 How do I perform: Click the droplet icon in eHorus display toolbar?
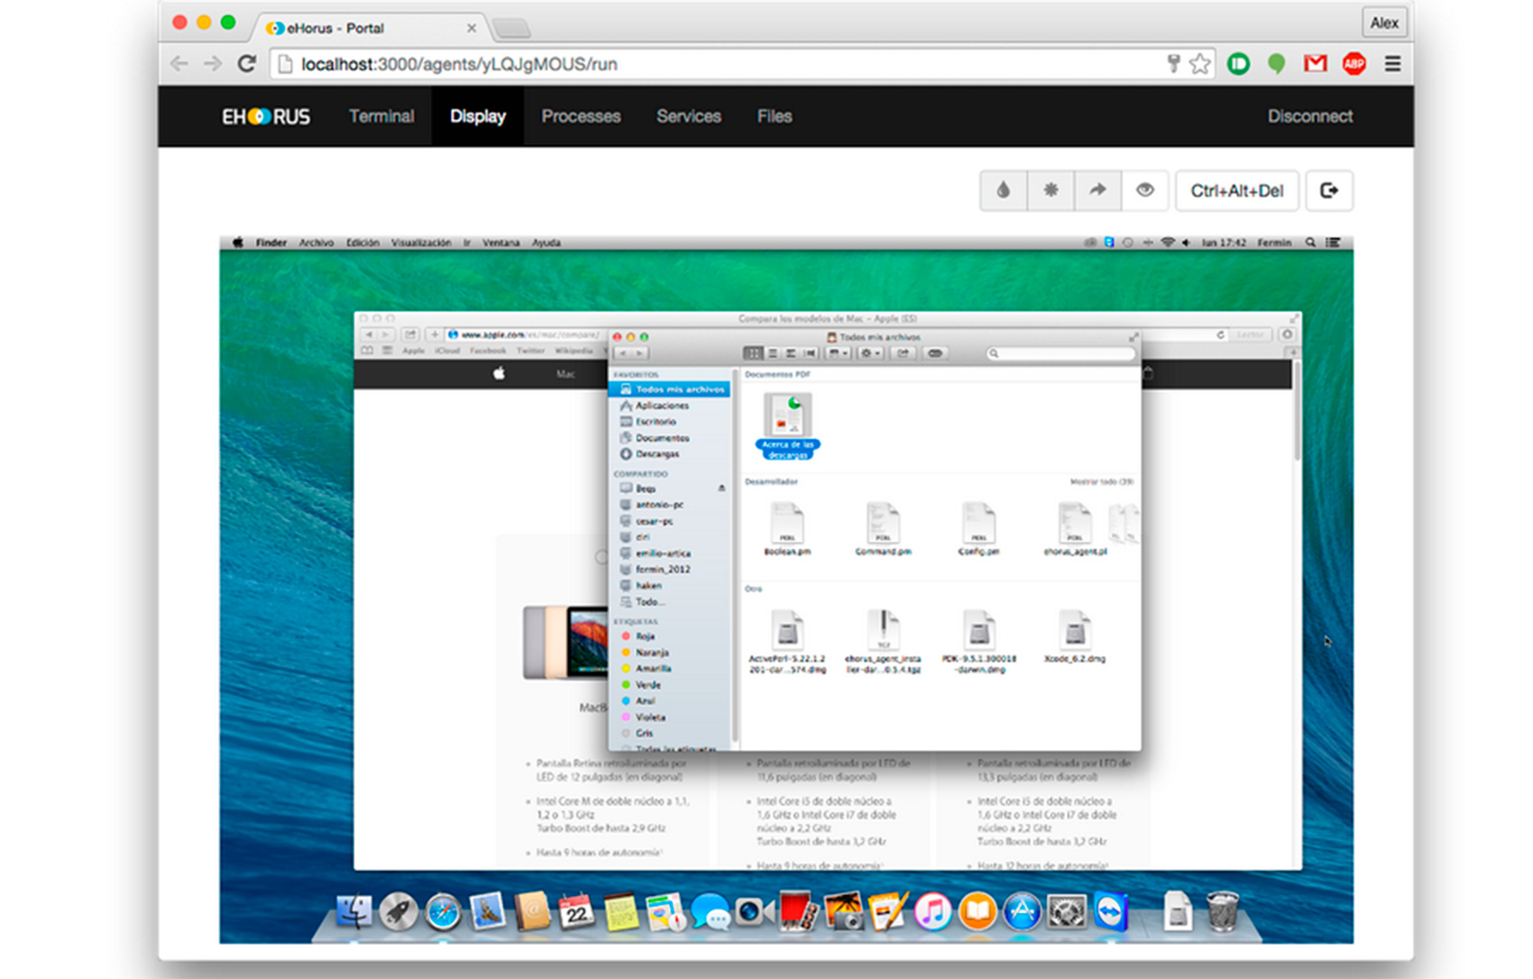(x=1003, y=190)
